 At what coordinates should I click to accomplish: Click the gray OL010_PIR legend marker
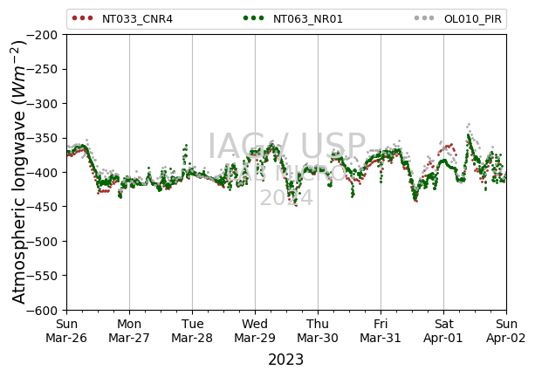pos(424,18)
